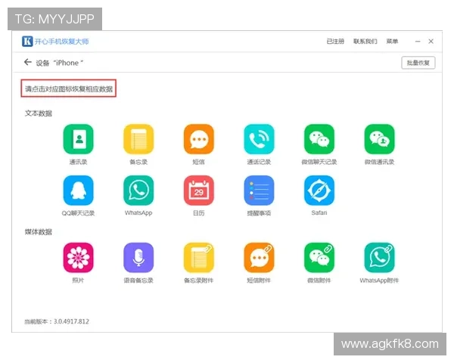454x363 pixels.
Task: Open the Notes (备忘录) recovery icon
Action: pos(138,139)
